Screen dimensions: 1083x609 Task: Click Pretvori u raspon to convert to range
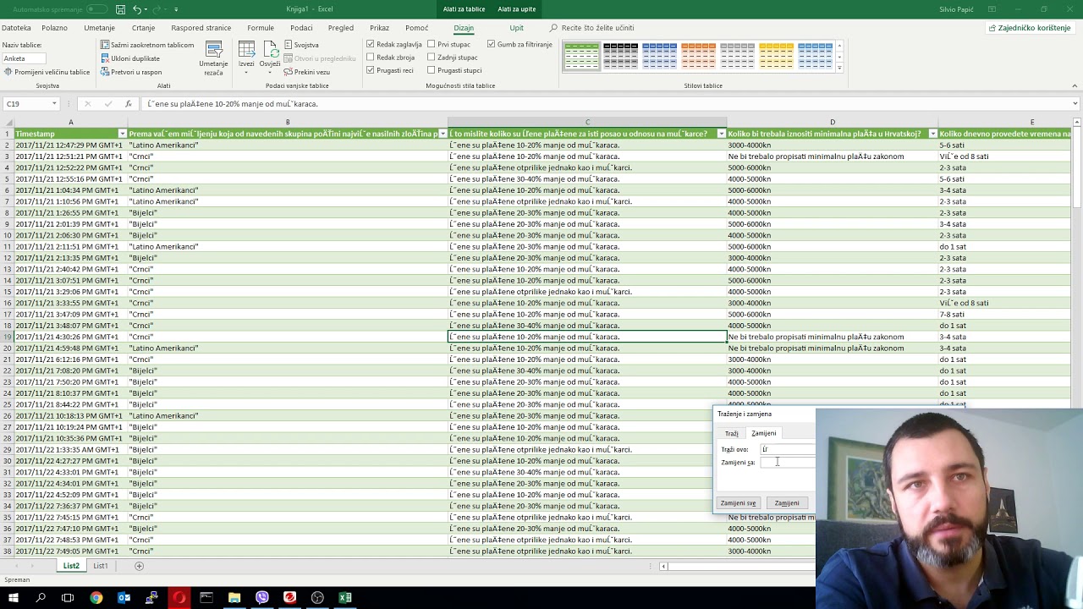(x=131, y=72)
